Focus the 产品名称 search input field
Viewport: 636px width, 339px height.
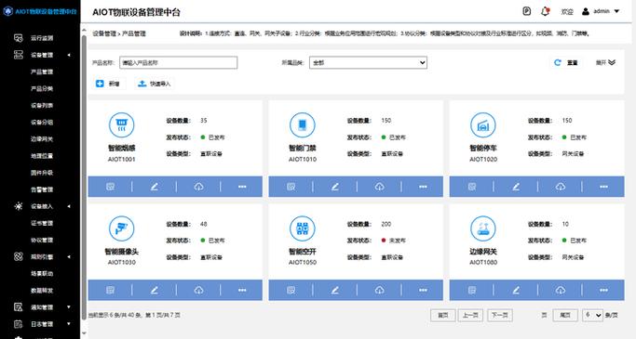179,62
